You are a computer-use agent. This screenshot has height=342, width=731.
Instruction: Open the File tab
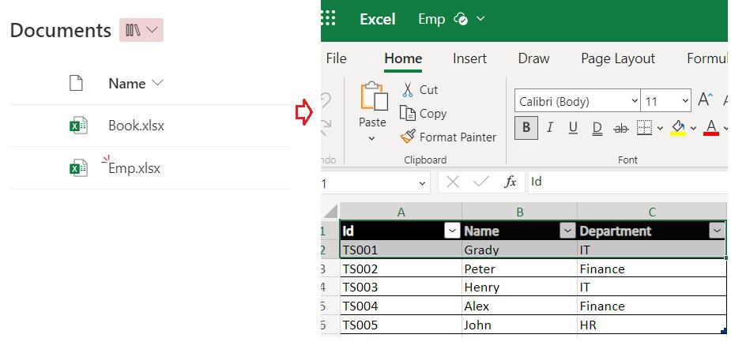coord(336,58)
